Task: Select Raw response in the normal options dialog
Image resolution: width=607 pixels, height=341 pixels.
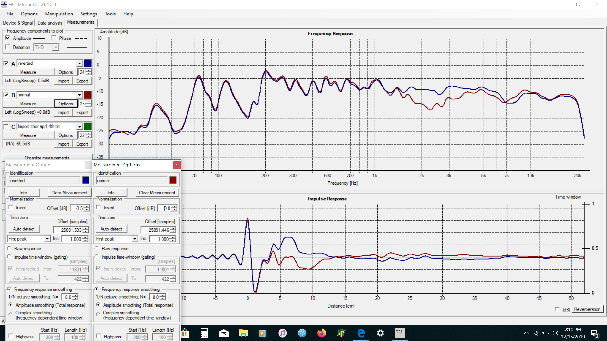Action: (97, 248)
